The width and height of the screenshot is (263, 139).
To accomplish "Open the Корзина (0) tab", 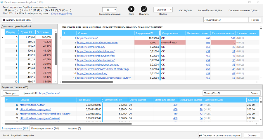I will coord(74,128).
